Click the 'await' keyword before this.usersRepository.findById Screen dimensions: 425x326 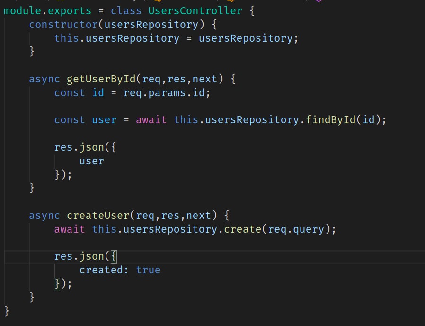151,120
